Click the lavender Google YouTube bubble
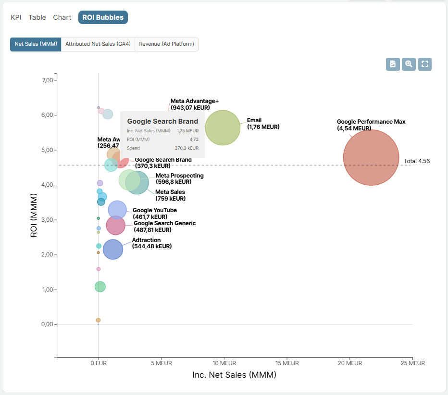 [117, 210]
